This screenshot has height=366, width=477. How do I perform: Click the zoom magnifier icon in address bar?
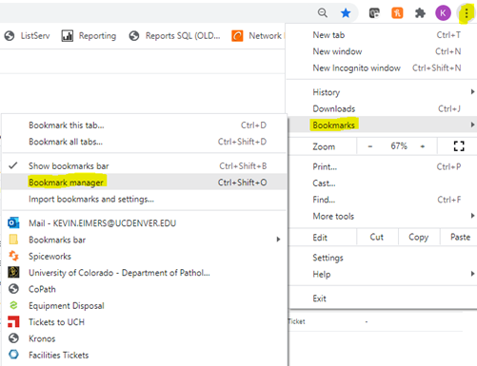(323, 13)
